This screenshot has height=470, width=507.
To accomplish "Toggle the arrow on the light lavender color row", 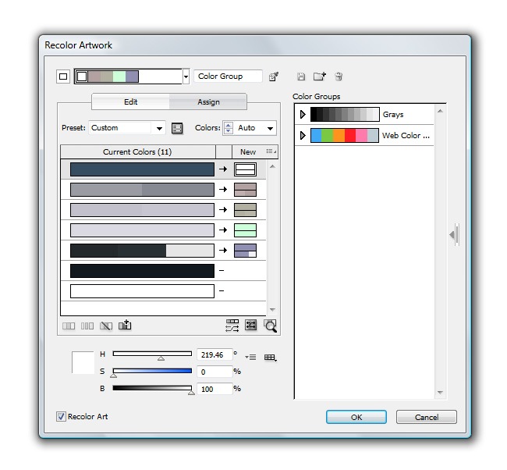I will (223, 230).
